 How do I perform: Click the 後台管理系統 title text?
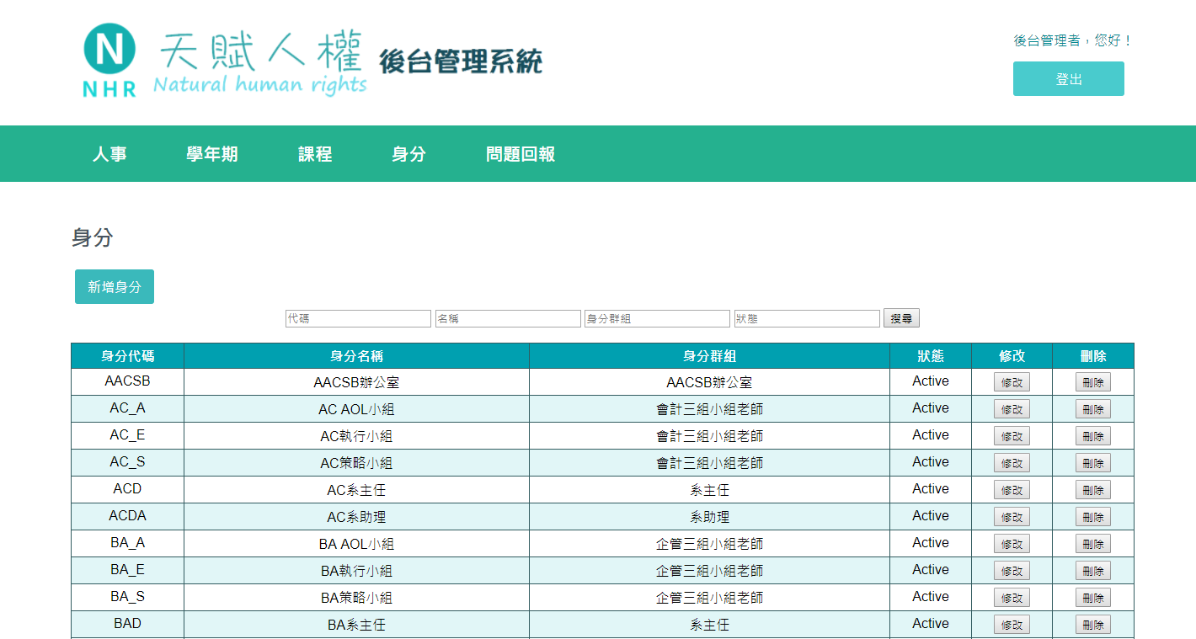coord(461,61)
